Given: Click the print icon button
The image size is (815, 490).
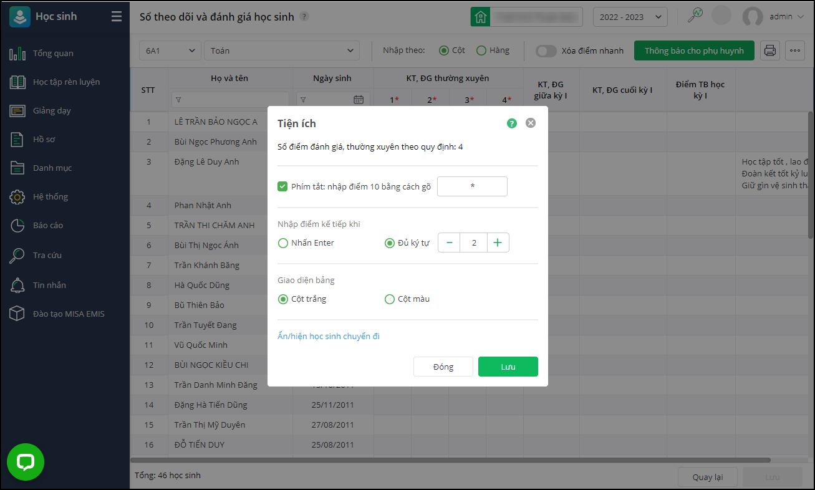Looking at the screenshot, I should coord(770,50).
